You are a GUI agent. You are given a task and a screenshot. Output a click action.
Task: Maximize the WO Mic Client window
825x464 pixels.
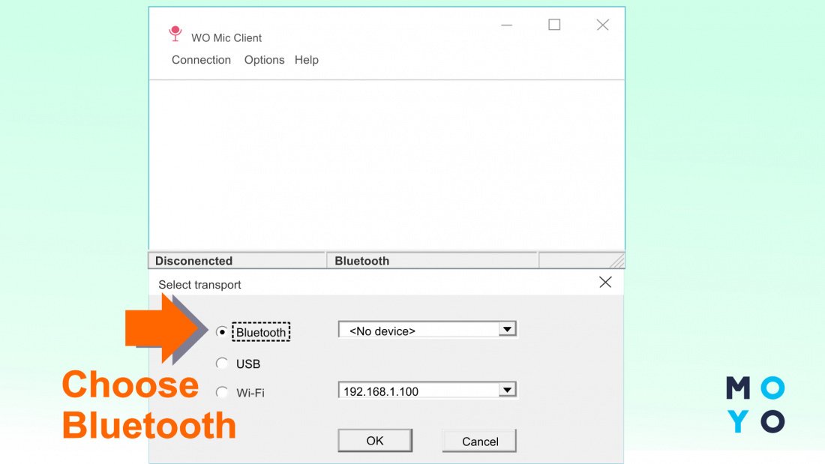coord(554,25)
